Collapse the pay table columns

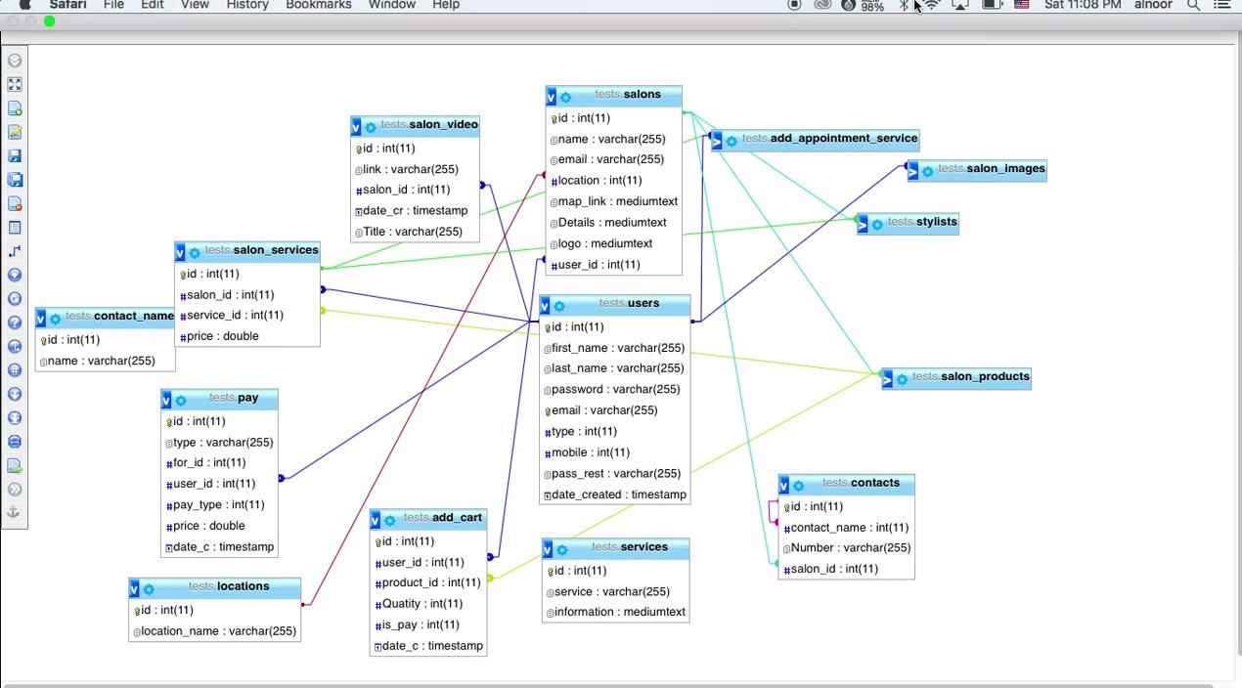coord(166,400)
